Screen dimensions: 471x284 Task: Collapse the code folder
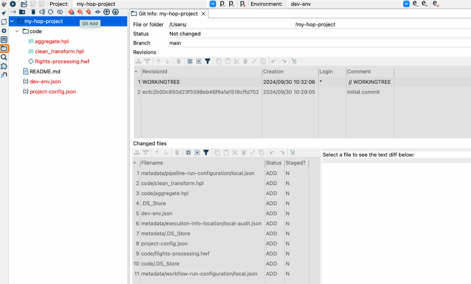(x=17, y=31)
